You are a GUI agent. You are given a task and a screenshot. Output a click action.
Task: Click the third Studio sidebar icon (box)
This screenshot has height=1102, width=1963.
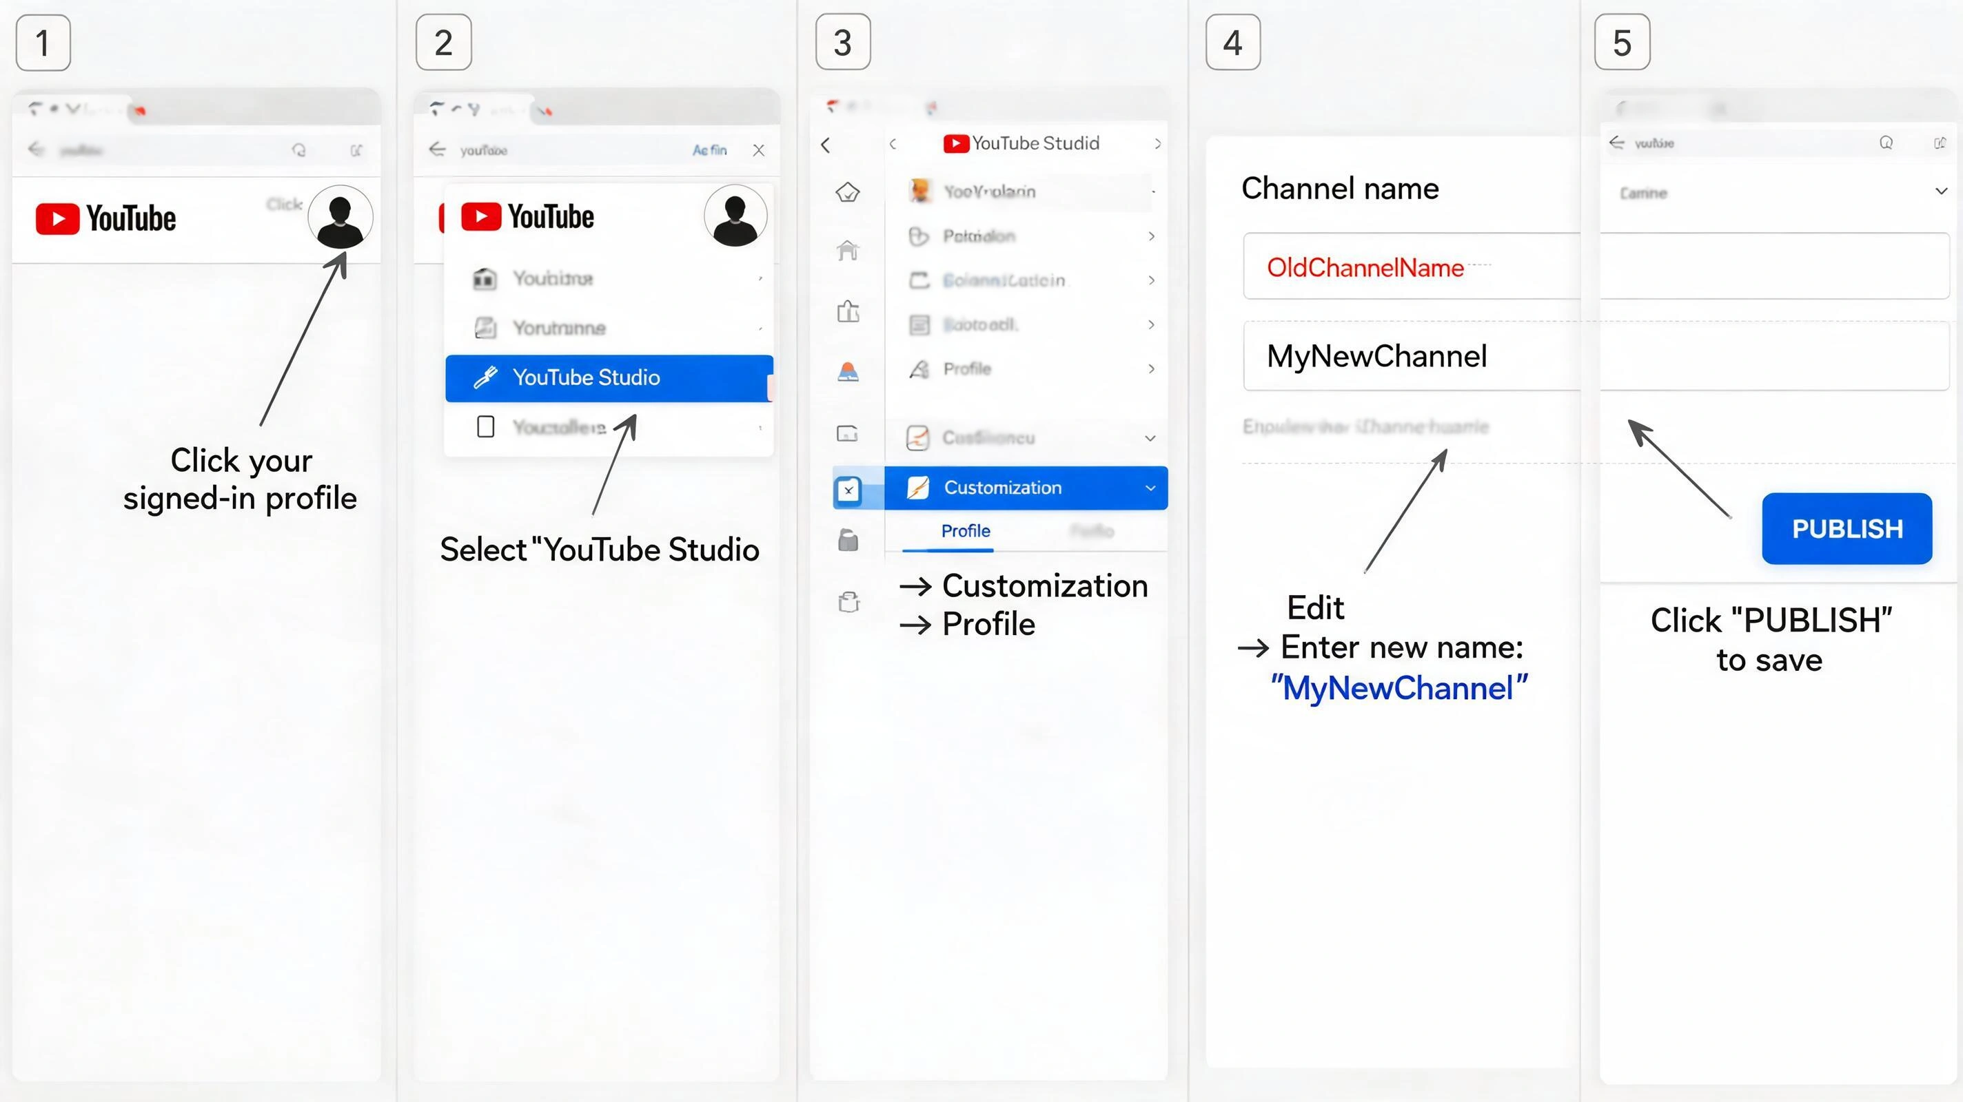[x=848, y=311]
